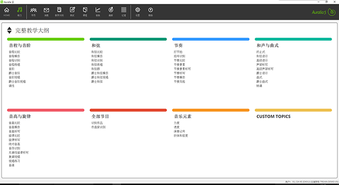Open the 织体和密度 topic
Image resolution: width=339 pixels, height=185 pixels.
[x=181, y=136]
